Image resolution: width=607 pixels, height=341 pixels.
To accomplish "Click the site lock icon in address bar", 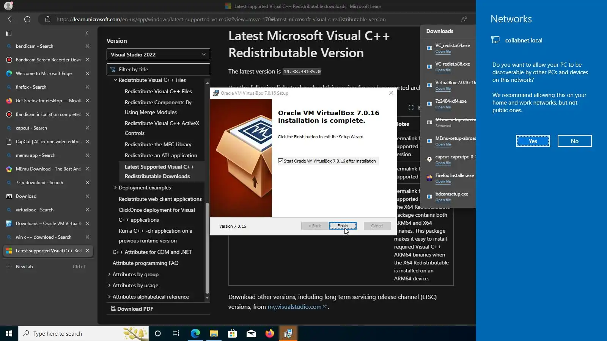I will [48, 19].
